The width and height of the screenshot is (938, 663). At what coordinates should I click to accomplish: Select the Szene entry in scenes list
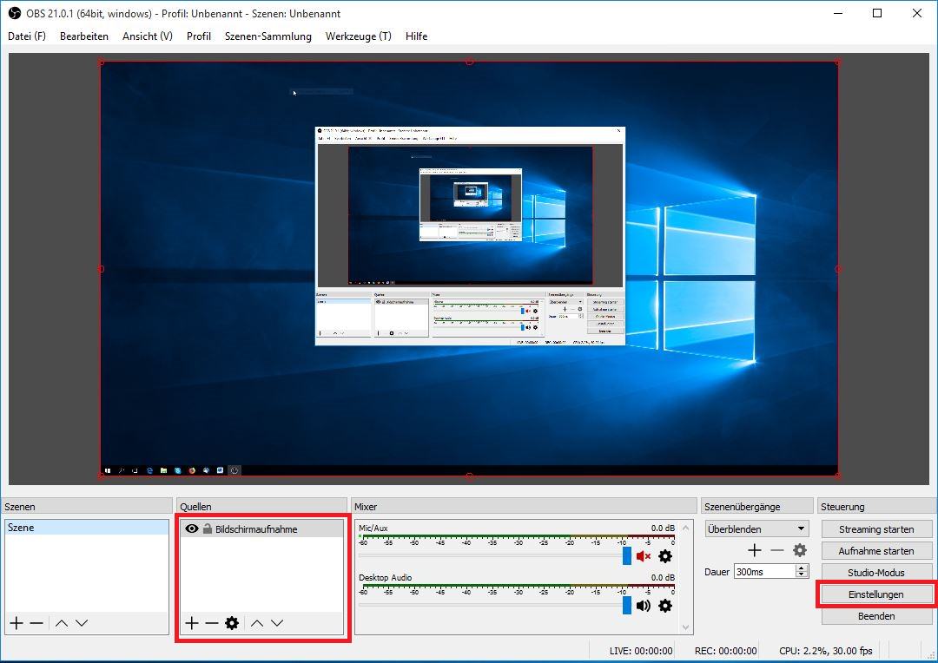click(x=87, y=528)
